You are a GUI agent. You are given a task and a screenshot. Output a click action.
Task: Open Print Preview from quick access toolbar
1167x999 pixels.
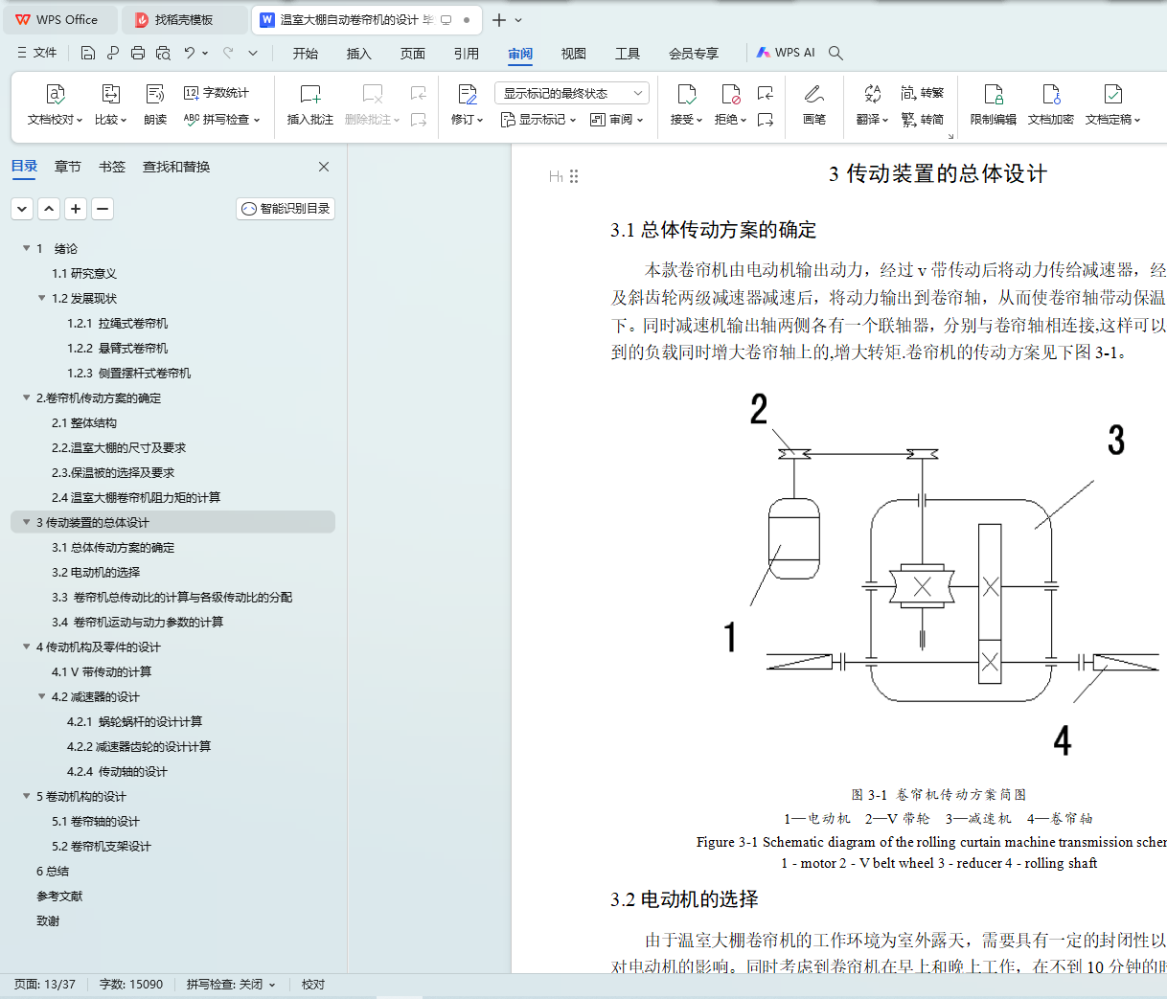163,54
